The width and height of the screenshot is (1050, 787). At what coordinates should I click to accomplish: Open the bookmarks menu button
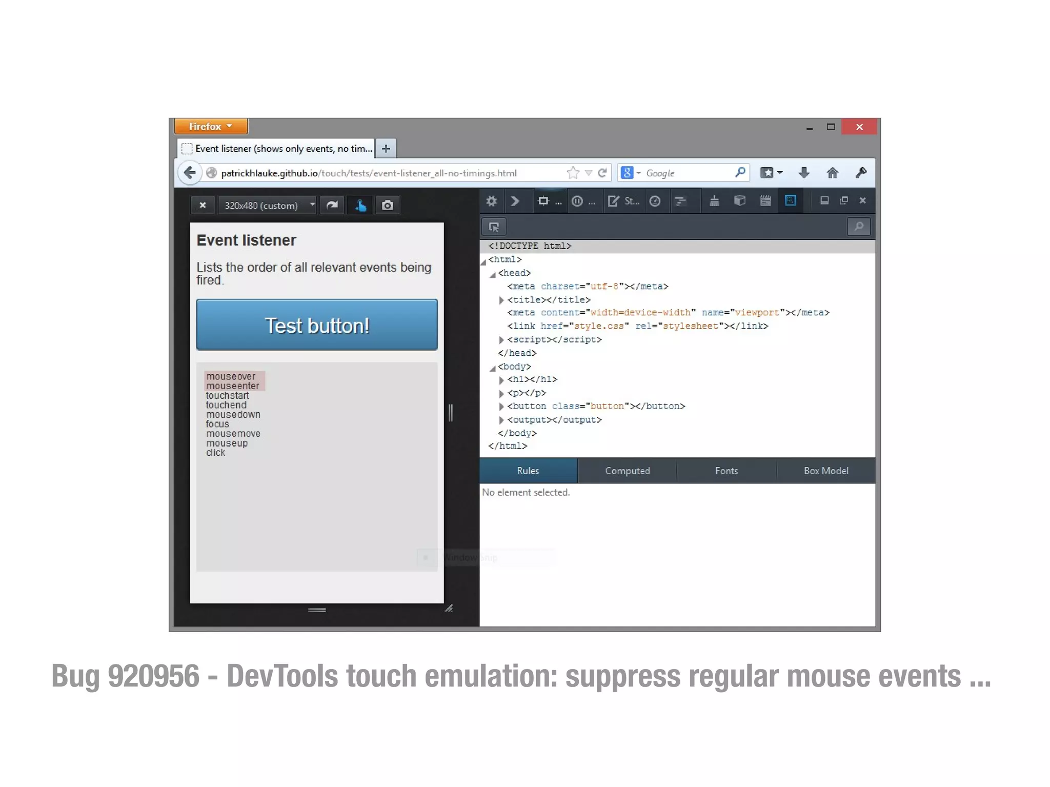pos(771,173)
